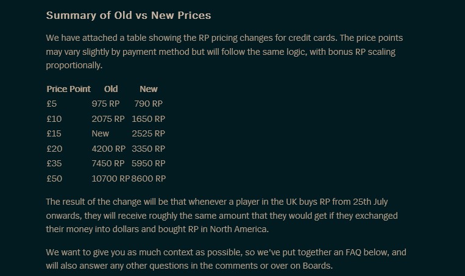Click the 'New' column header in the table
The width and height of the screenshot is (465, 276).
[x=149, y=89]
